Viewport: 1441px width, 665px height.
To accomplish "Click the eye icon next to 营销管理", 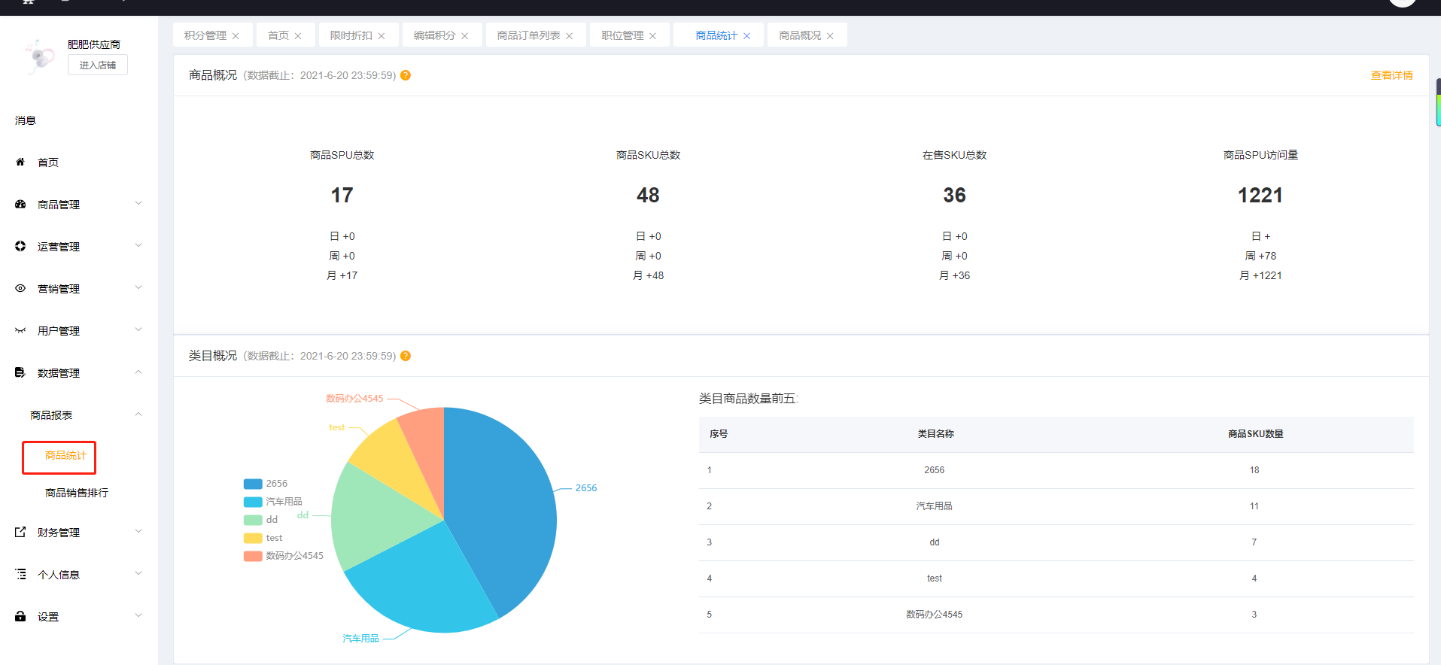I will 20,288.
